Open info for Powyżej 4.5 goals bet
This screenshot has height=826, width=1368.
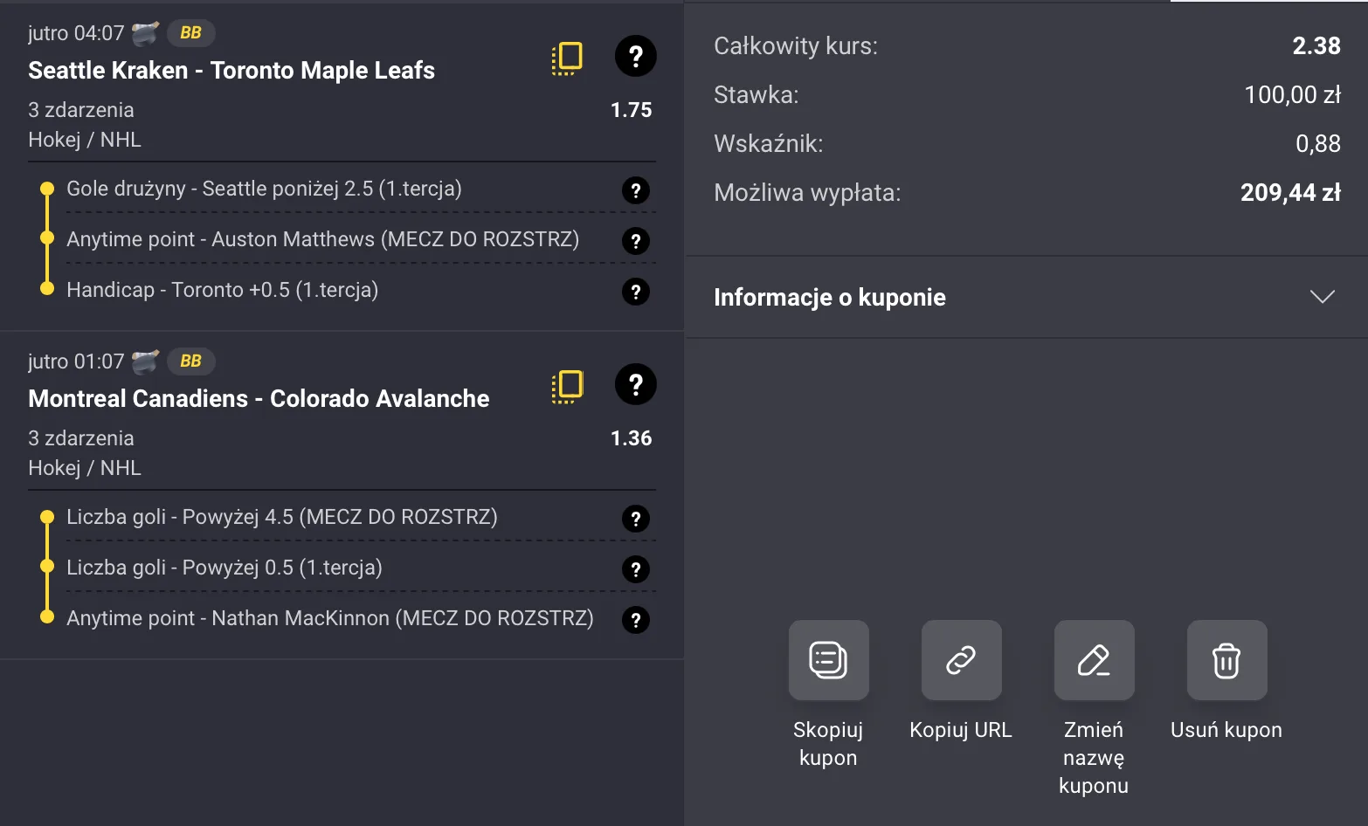click(635, 519)
